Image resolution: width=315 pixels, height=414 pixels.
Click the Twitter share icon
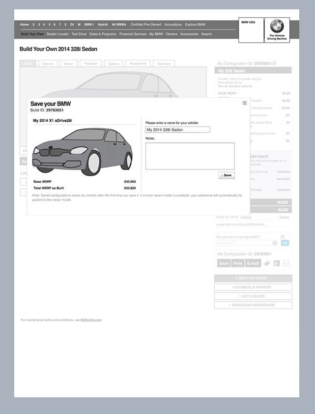coord(267,263)
